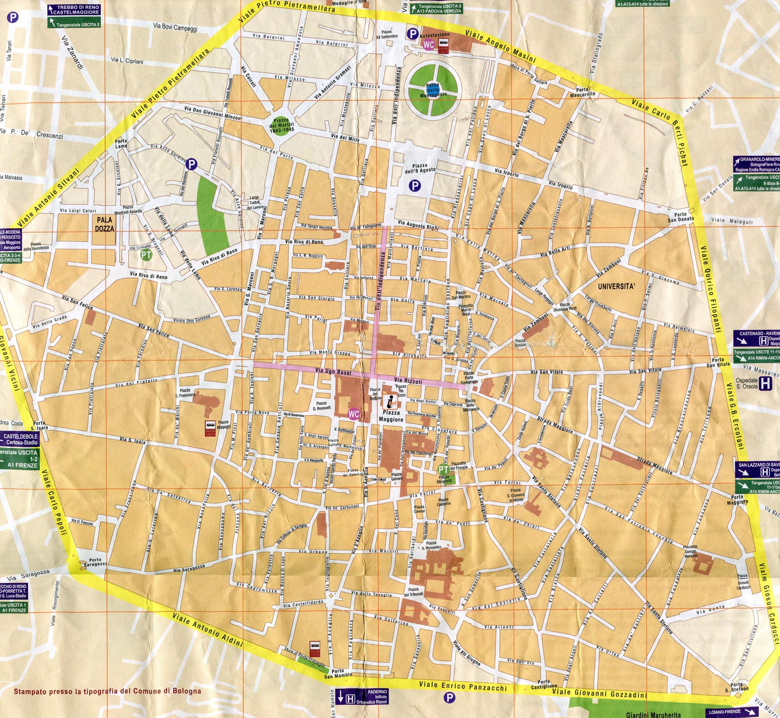Click the UNIVERSITA' label

pos(617,286)
